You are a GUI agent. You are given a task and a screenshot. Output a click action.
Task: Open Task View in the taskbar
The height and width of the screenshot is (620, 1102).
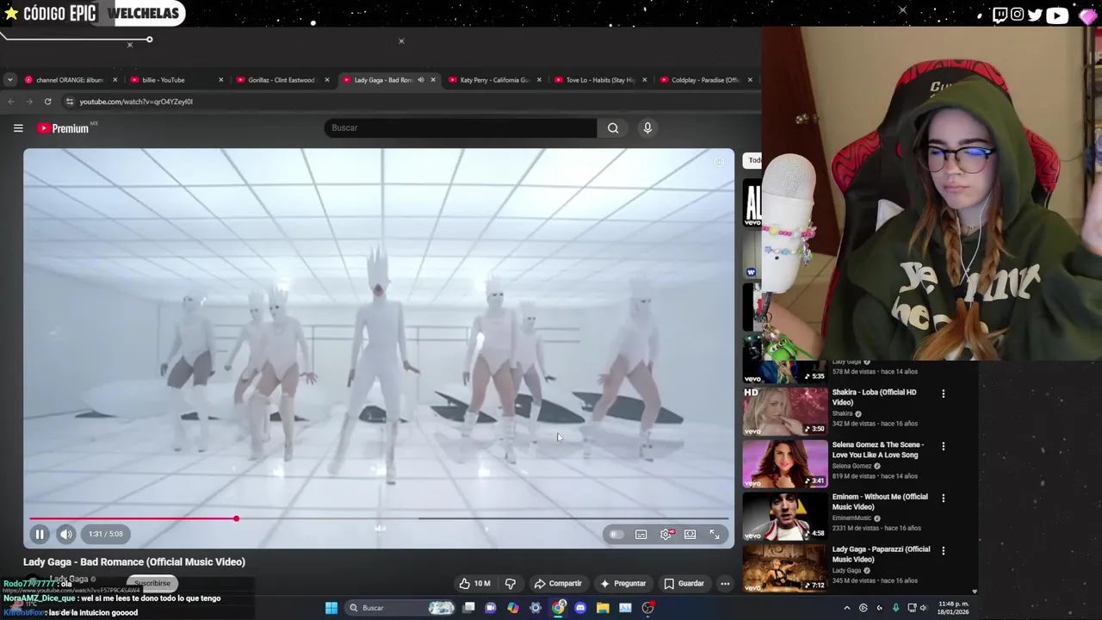click(x=468, y=608)
